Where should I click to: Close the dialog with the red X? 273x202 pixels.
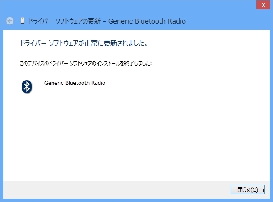[263, 5]
